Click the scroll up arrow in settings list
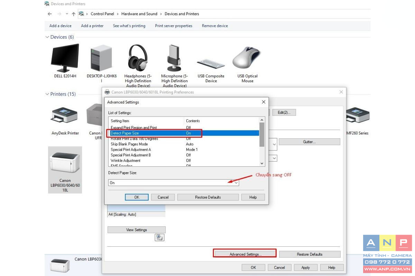Viewport: 415px width, 276px height. [262, 120]
